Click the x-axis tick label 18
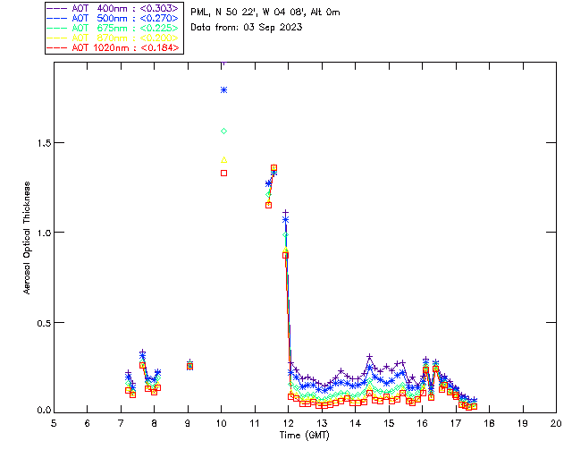The height and width of the screenshot is (458, 572). click(x=489, y=423)
